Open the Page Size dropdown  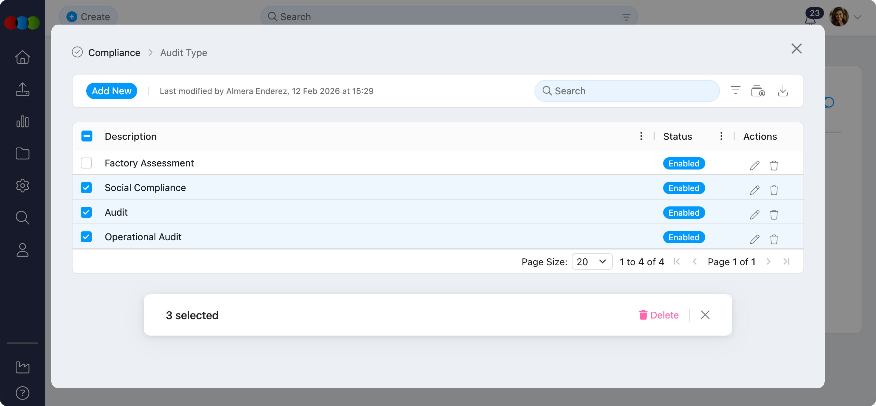(x=592, y=261)
